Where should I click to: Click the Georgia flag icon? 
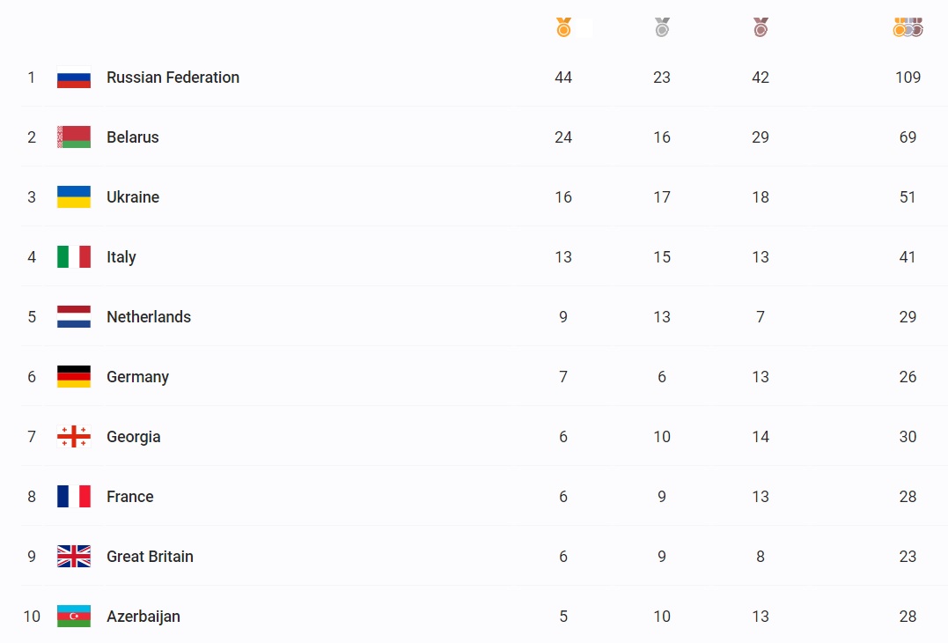[x=74, y=437]
